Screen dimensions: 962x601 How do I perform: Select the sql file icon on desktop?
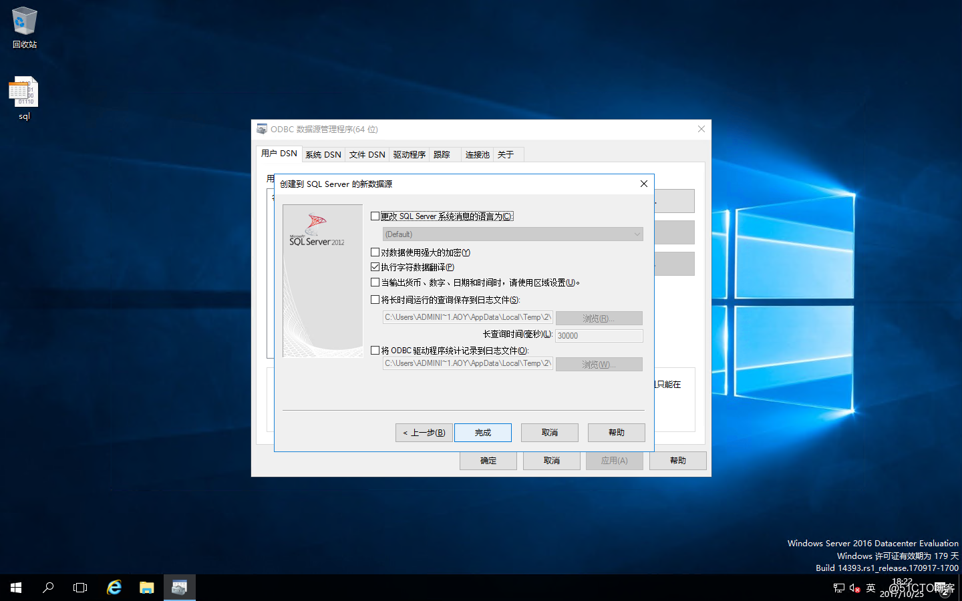tap(24, 98)
